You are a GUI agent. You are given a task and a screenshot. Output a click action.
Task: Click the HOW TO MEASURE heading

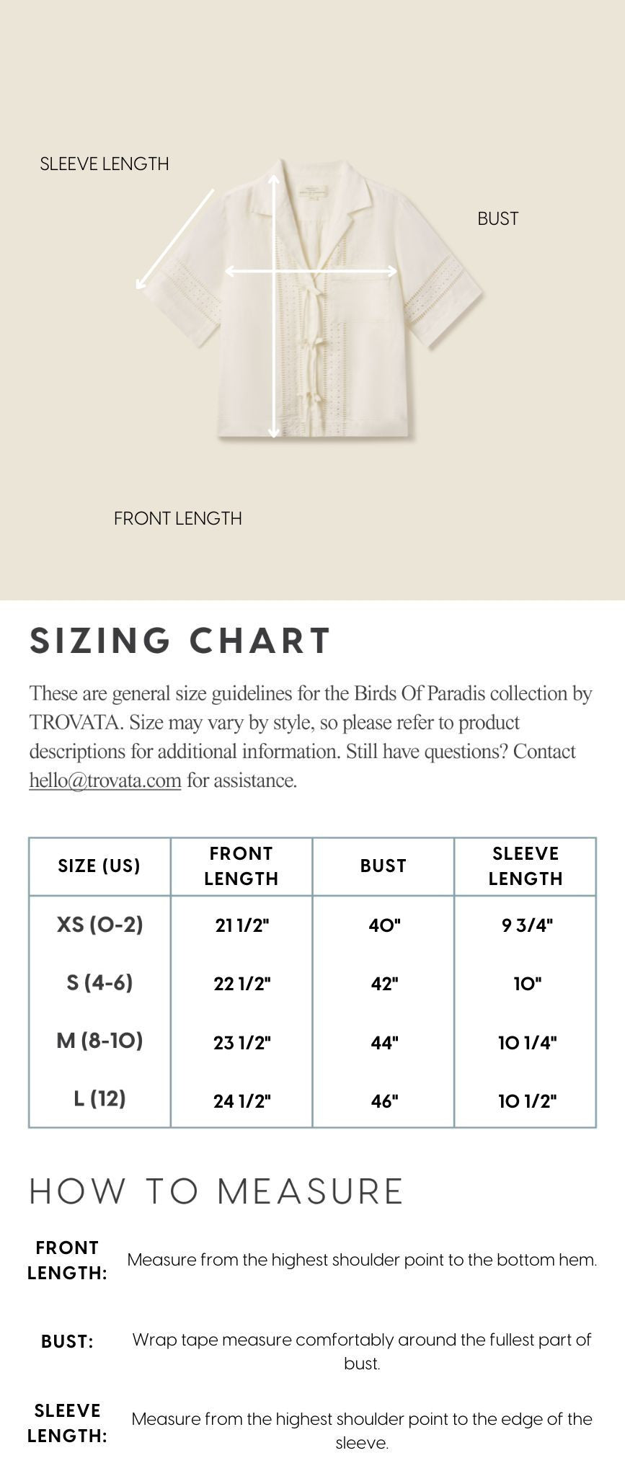[216, 1191]
